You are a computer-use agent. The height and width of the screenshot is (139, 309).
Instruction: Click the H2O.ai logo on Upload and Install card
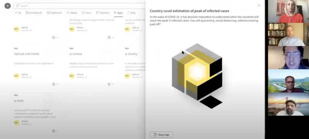17,76
